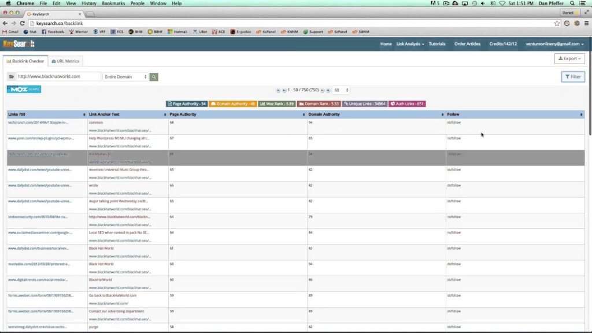Open the krebsonsecurity.com backlink
Image resolution: width=592 pixels, height=333 pixels.
click(38, 217)
